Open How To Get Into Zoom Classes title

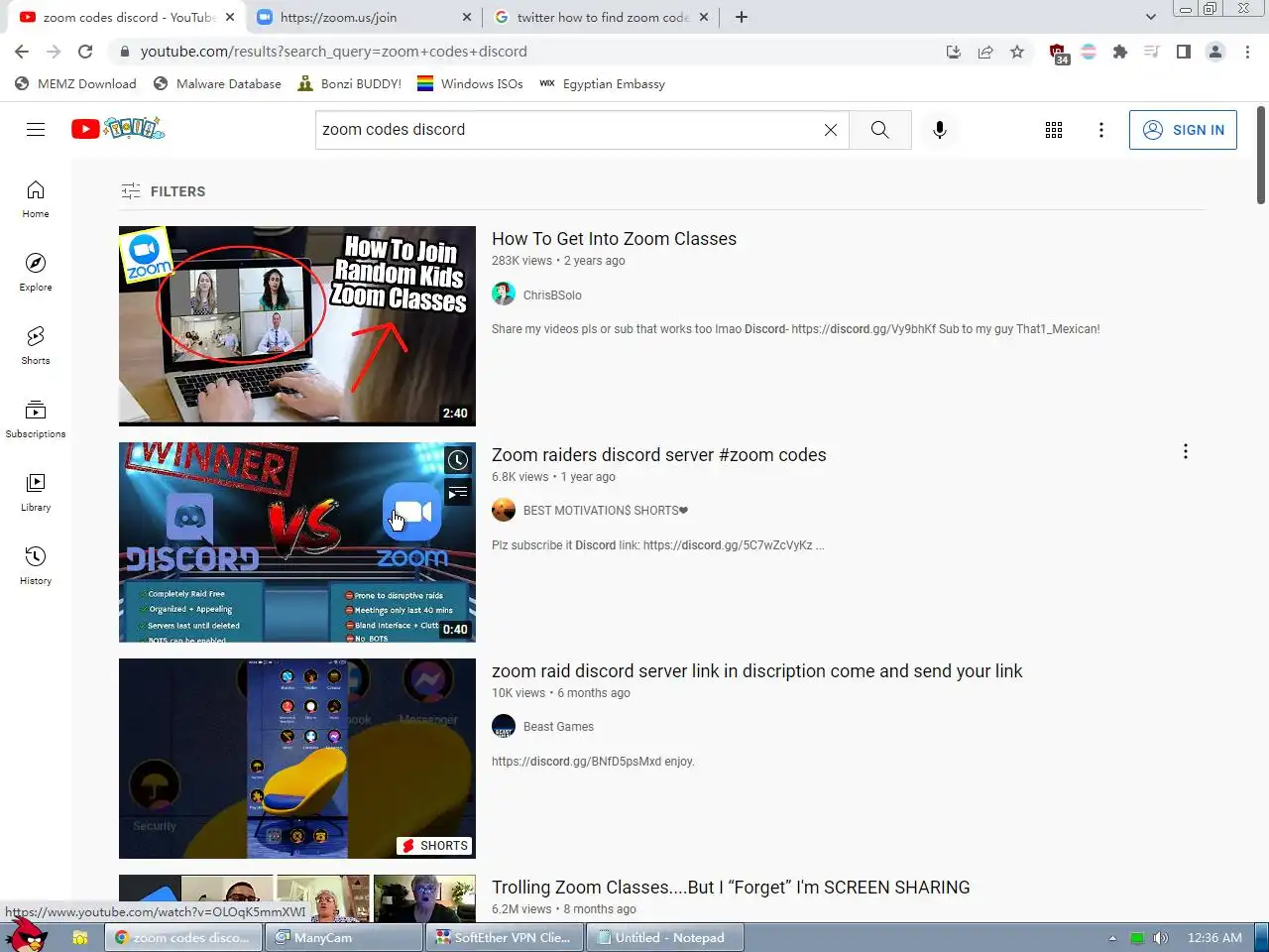pyautogui.click(x=614, y=239)
